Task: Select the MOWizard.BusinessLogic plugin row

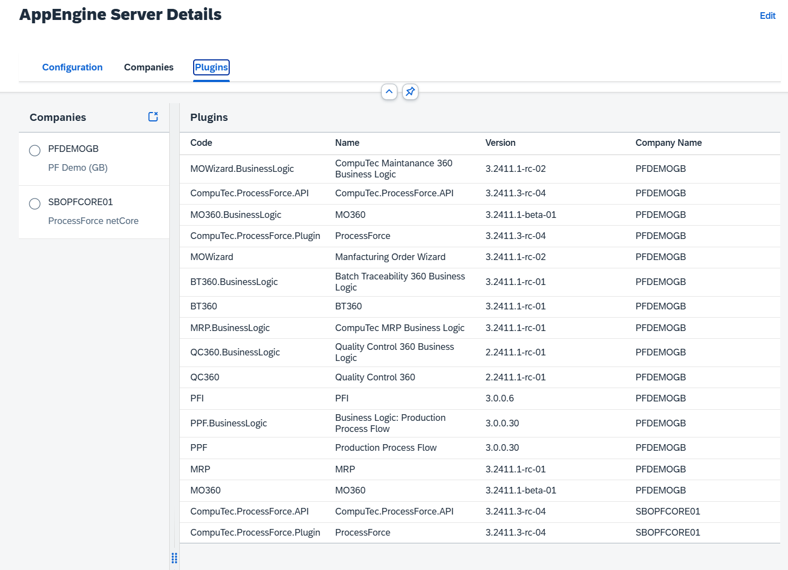Action: click(242, 169)
